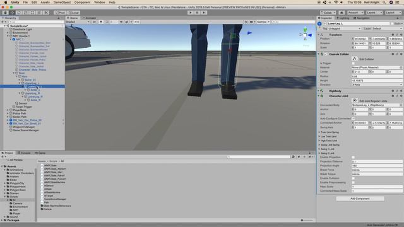Viewport: 404px width, 227px height.
Task: Click the Hierarchy panel lock icon
Action: click(x=59, y=18)
